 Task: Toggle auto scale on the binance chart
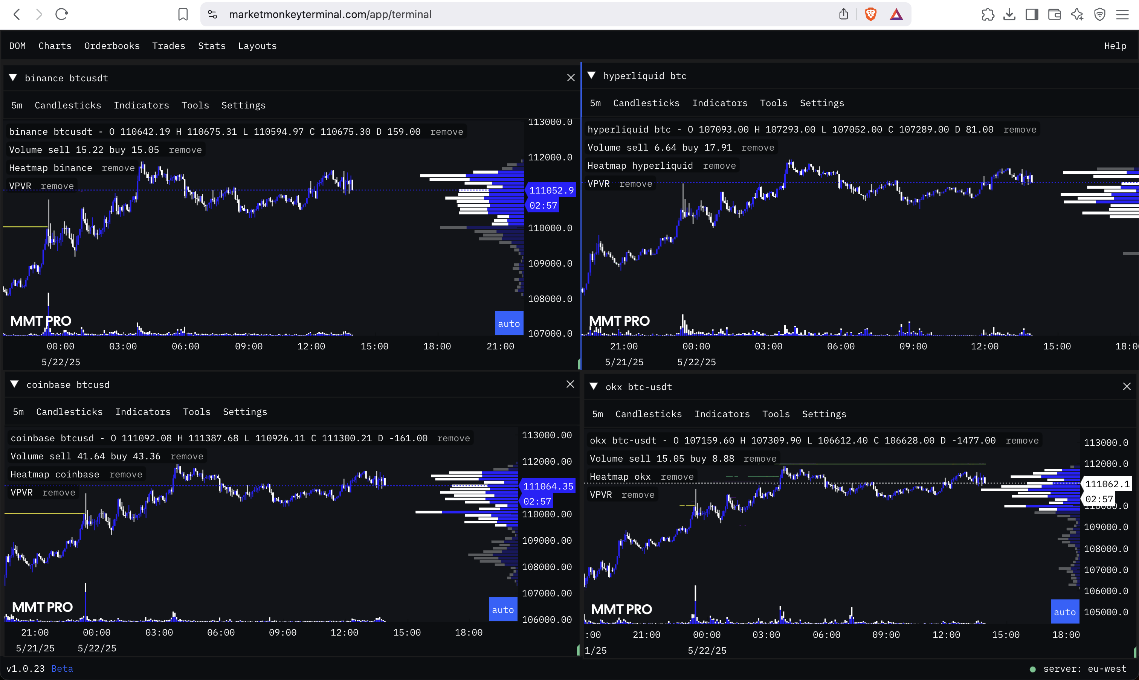pos(509,323)
